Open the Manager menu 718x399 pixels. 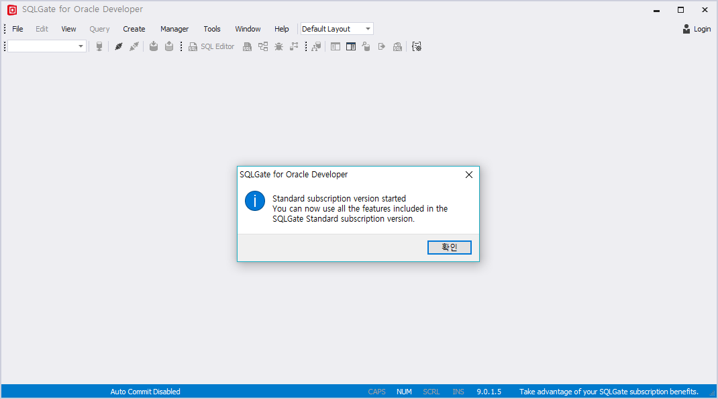pos(174,29)
